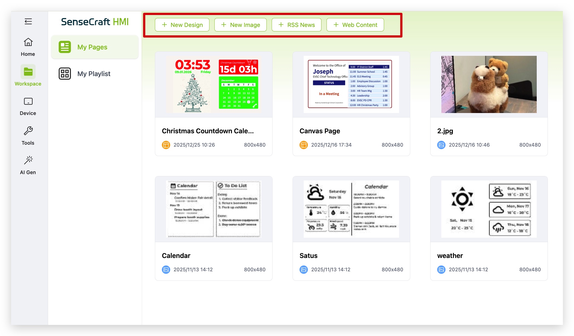Open the Canvas Page thumbnail
The height and width of the screenshot is (336, 574).
(351, 84)
